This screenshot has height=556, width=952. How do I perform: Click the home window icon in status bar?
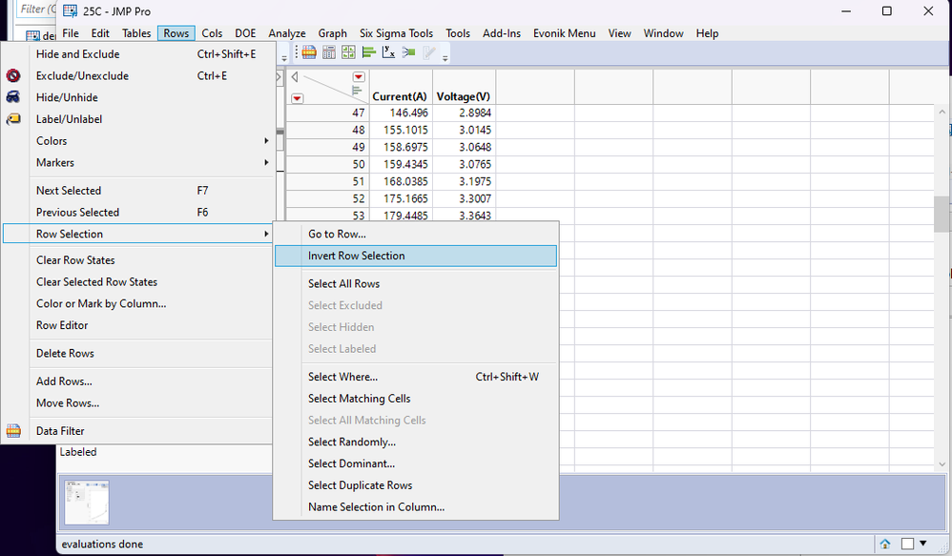[x=885, y=544]
